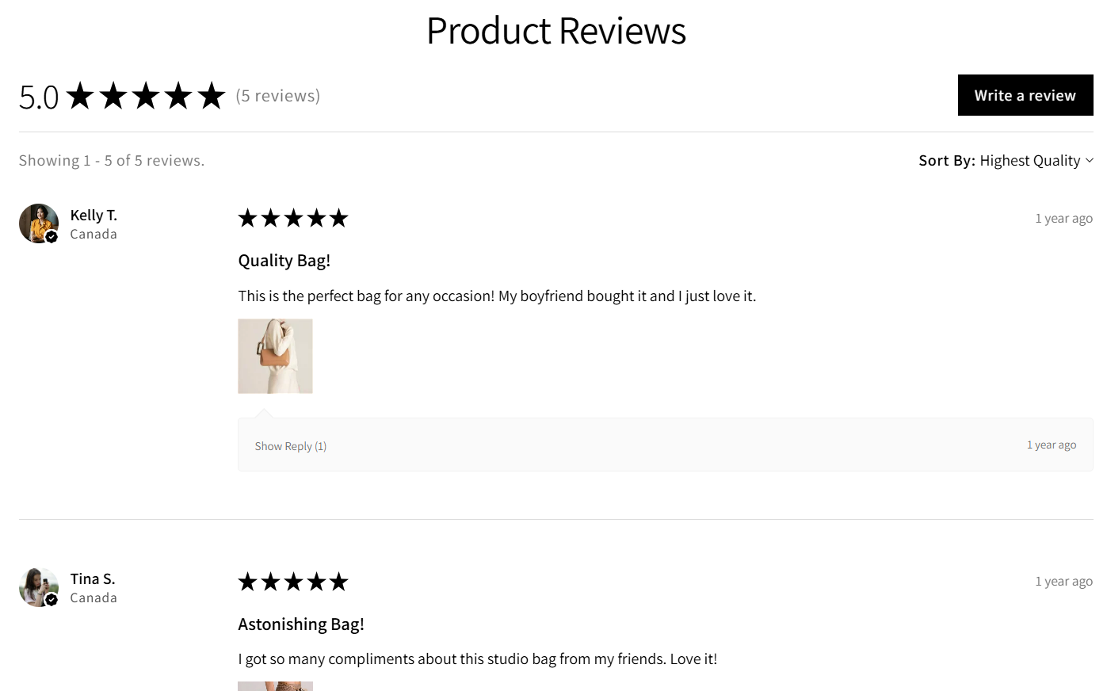Image resolution: width=1107 pixels, height=691 pixels.
Task: Click the second star of Tina's review rating
Action: (270, 581)
